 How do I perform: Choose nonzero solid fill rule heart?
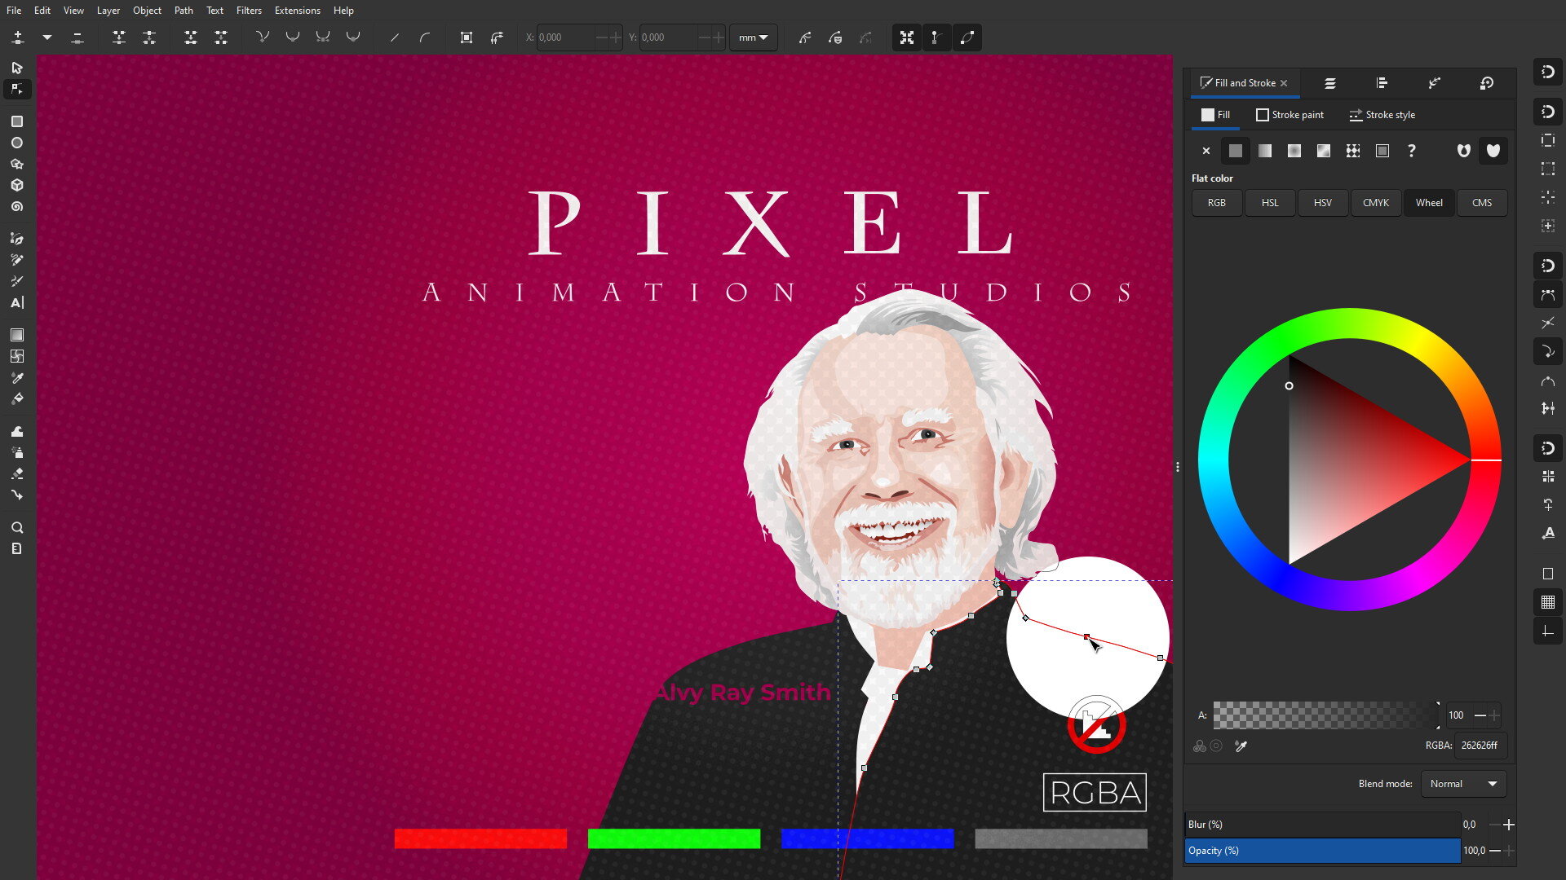(1493, 151)
